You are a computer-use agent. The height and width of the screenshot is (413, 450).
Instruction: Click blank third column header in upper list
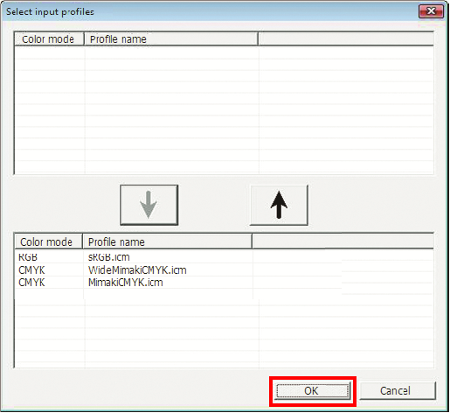[346, 39]
